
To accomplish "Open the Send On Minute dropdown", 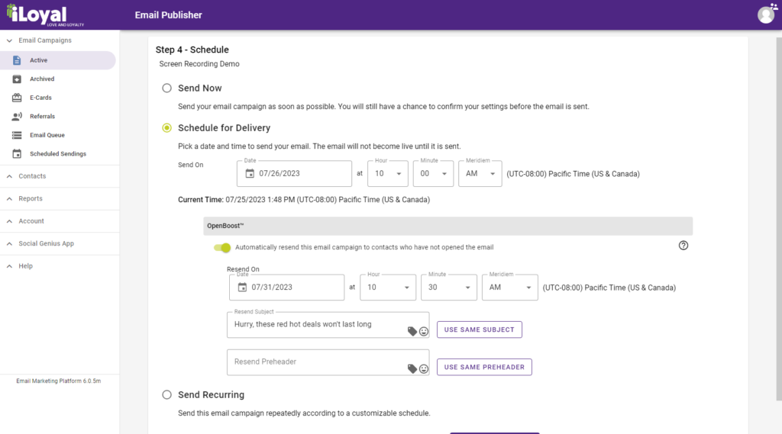I will coord(433,173).
